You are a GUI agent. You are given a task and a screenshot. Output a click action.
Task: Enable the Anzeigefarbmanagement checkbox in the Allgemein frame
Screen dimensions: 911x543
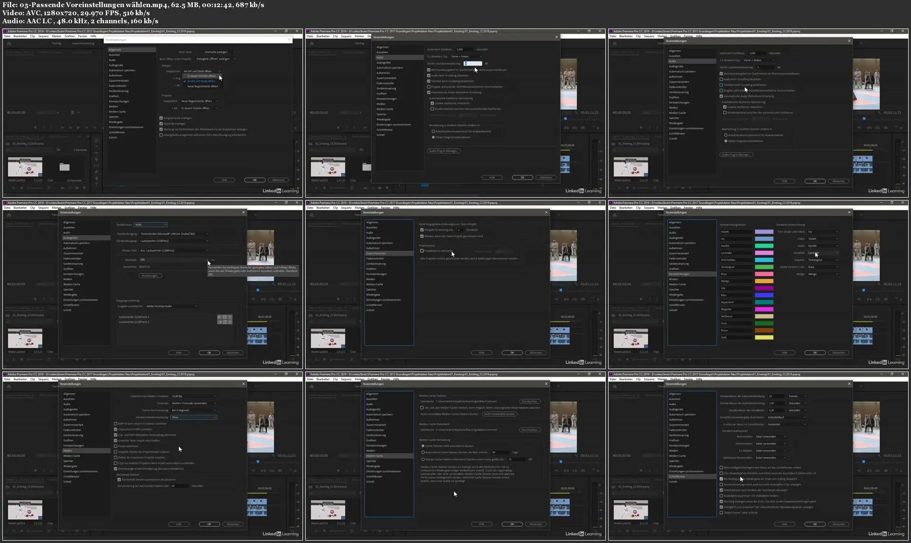pos(161,135)
